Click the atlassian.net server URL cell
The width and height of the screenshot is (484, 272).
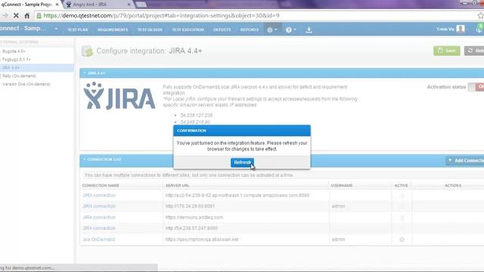[202, 240]
